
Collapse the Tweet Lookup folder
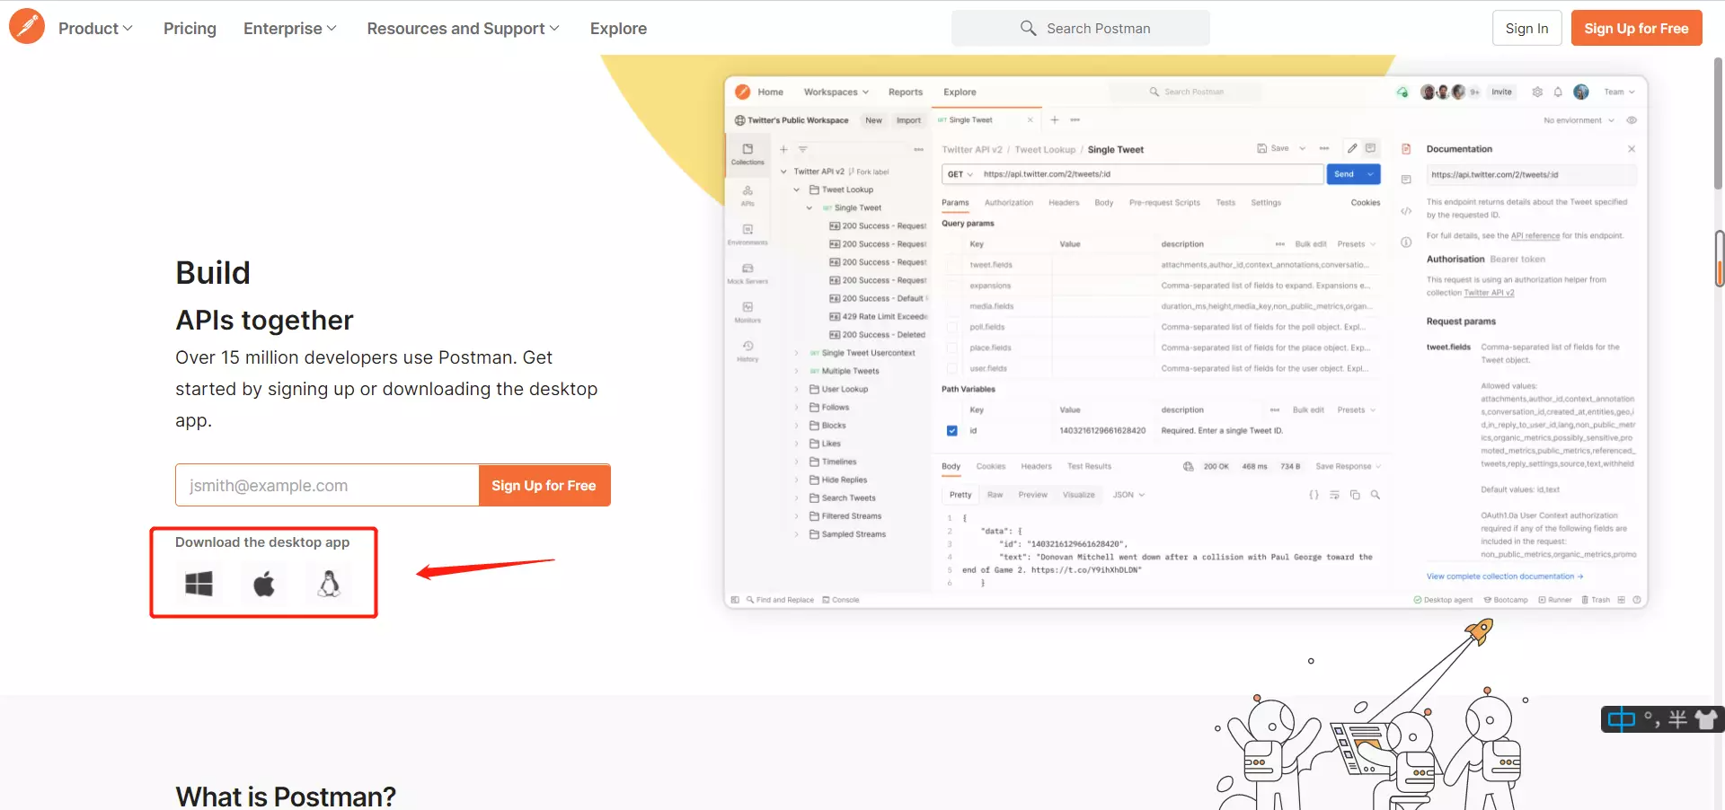tap(797, 189)
